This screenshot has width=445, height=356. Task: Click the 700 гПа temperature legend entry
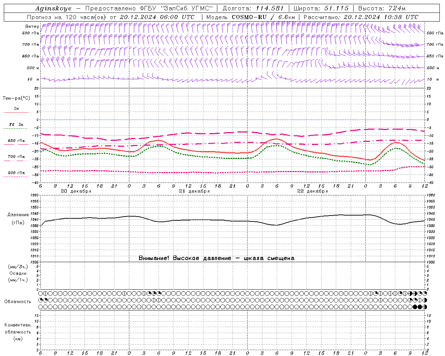pos(16,157)
